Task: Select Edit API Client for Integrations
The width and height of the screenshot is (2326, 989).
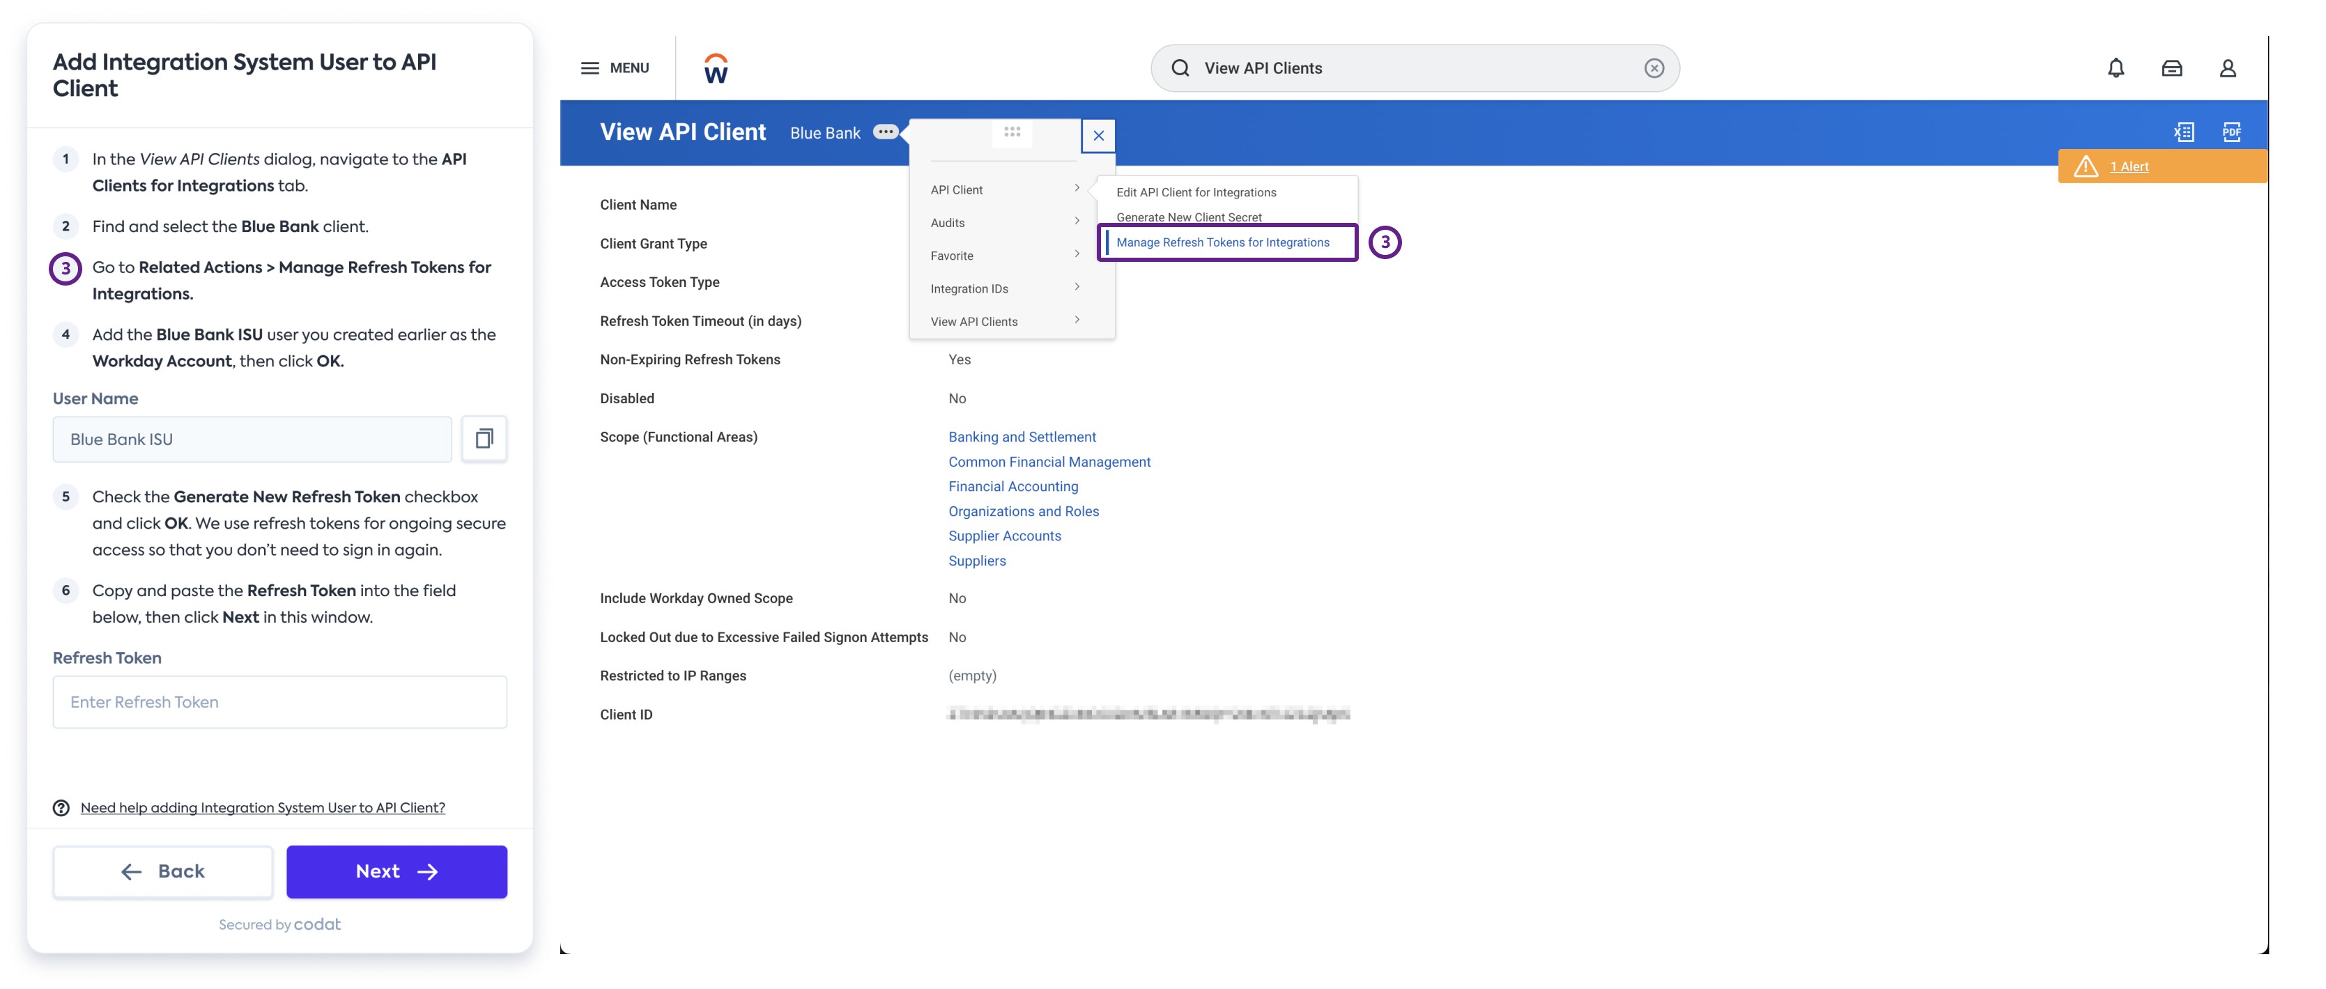Action: [x=1196, y=192]
